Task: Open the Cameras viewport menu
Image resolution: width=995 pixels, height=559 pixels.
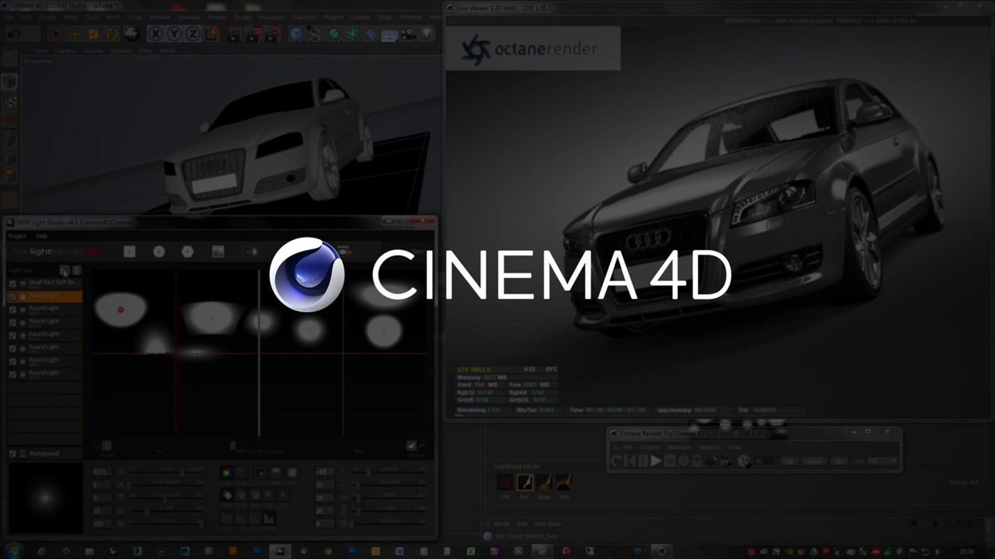Action: (66, 51)
